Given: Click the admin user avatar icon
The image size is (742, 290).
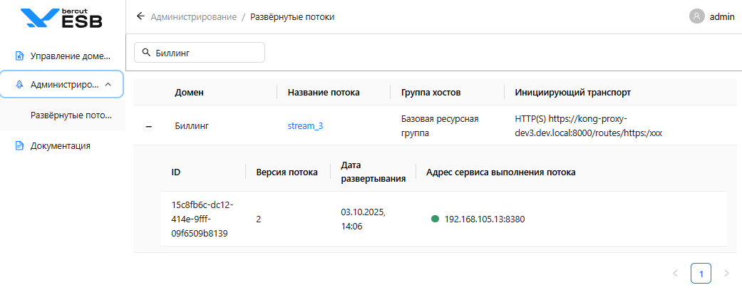Looking at the screenshot, I should 697,16.
